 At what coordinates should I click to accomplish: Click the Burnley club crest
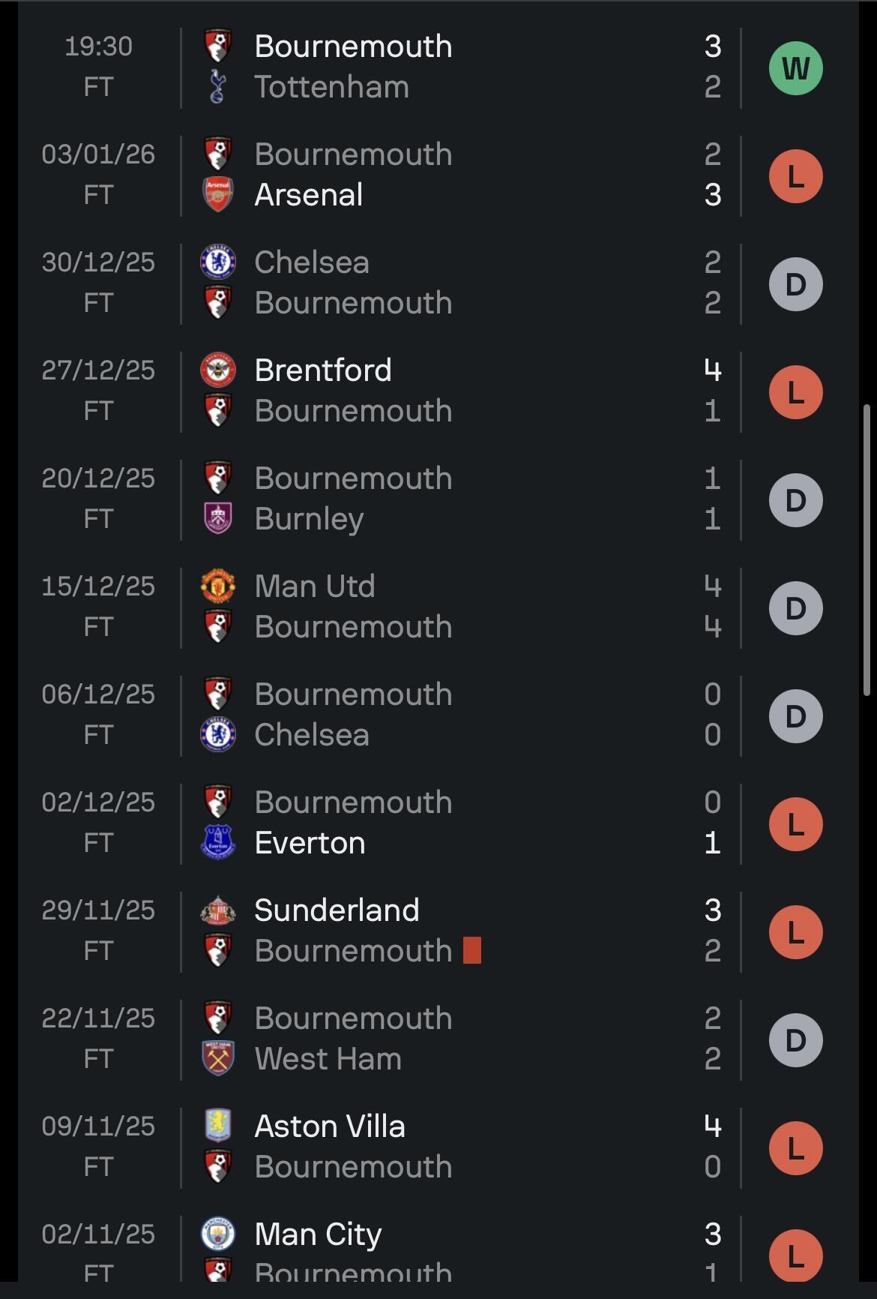point(217,518)
